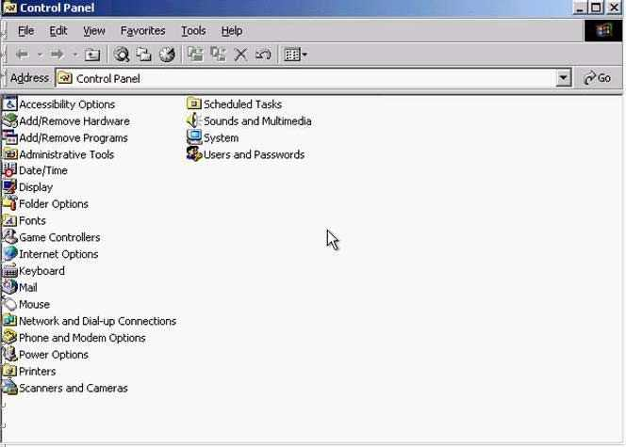Expand the Address bar dropdown arrow

[x=564, y=78]
